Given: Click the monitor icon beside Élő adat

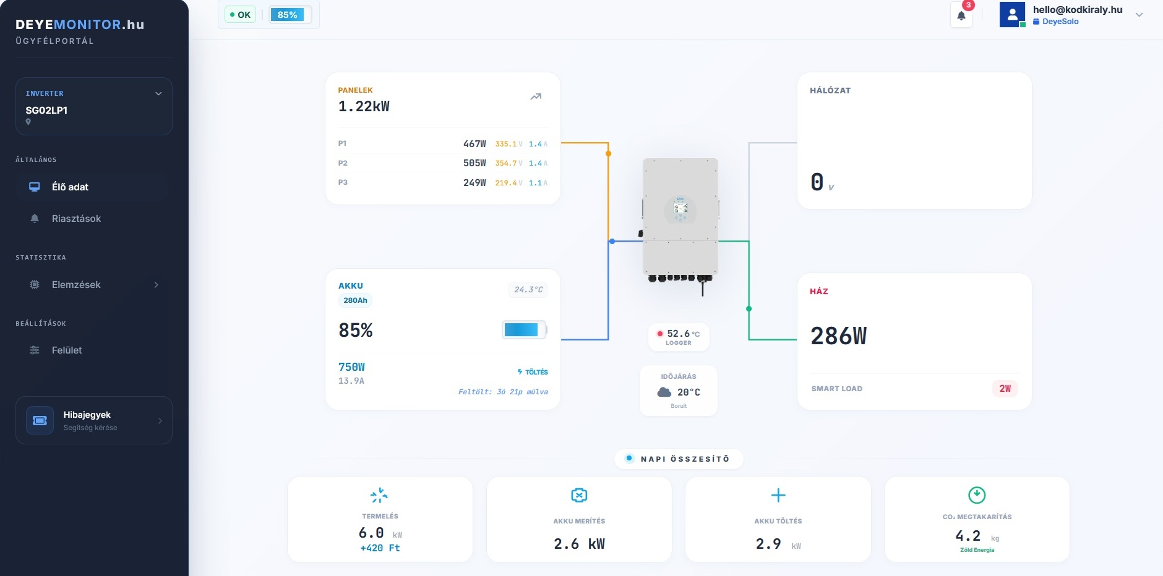Looking at the screenshot, I should [35, 187].
